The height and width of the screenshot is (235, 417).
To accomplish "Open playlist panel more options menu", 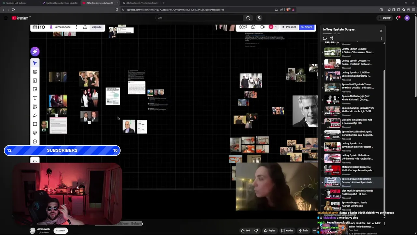I will 381,38.
